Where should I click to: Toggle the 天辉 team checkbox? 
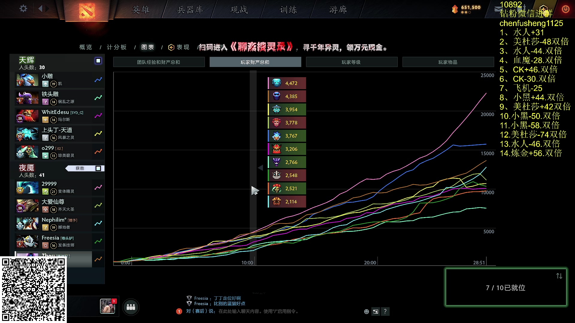pyautogui.click(x=98, y=61)
